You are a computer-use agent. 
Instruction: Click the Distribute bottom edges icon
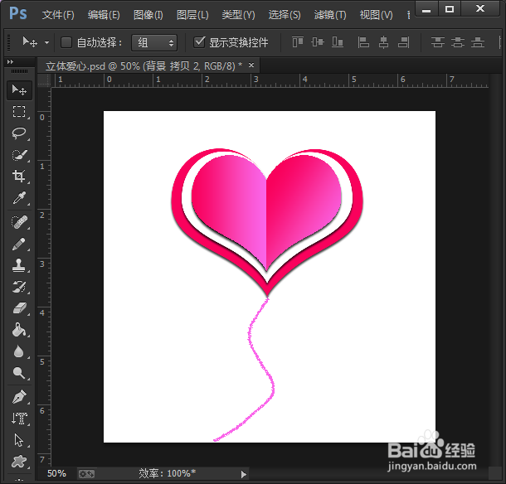tap(478, 42)
